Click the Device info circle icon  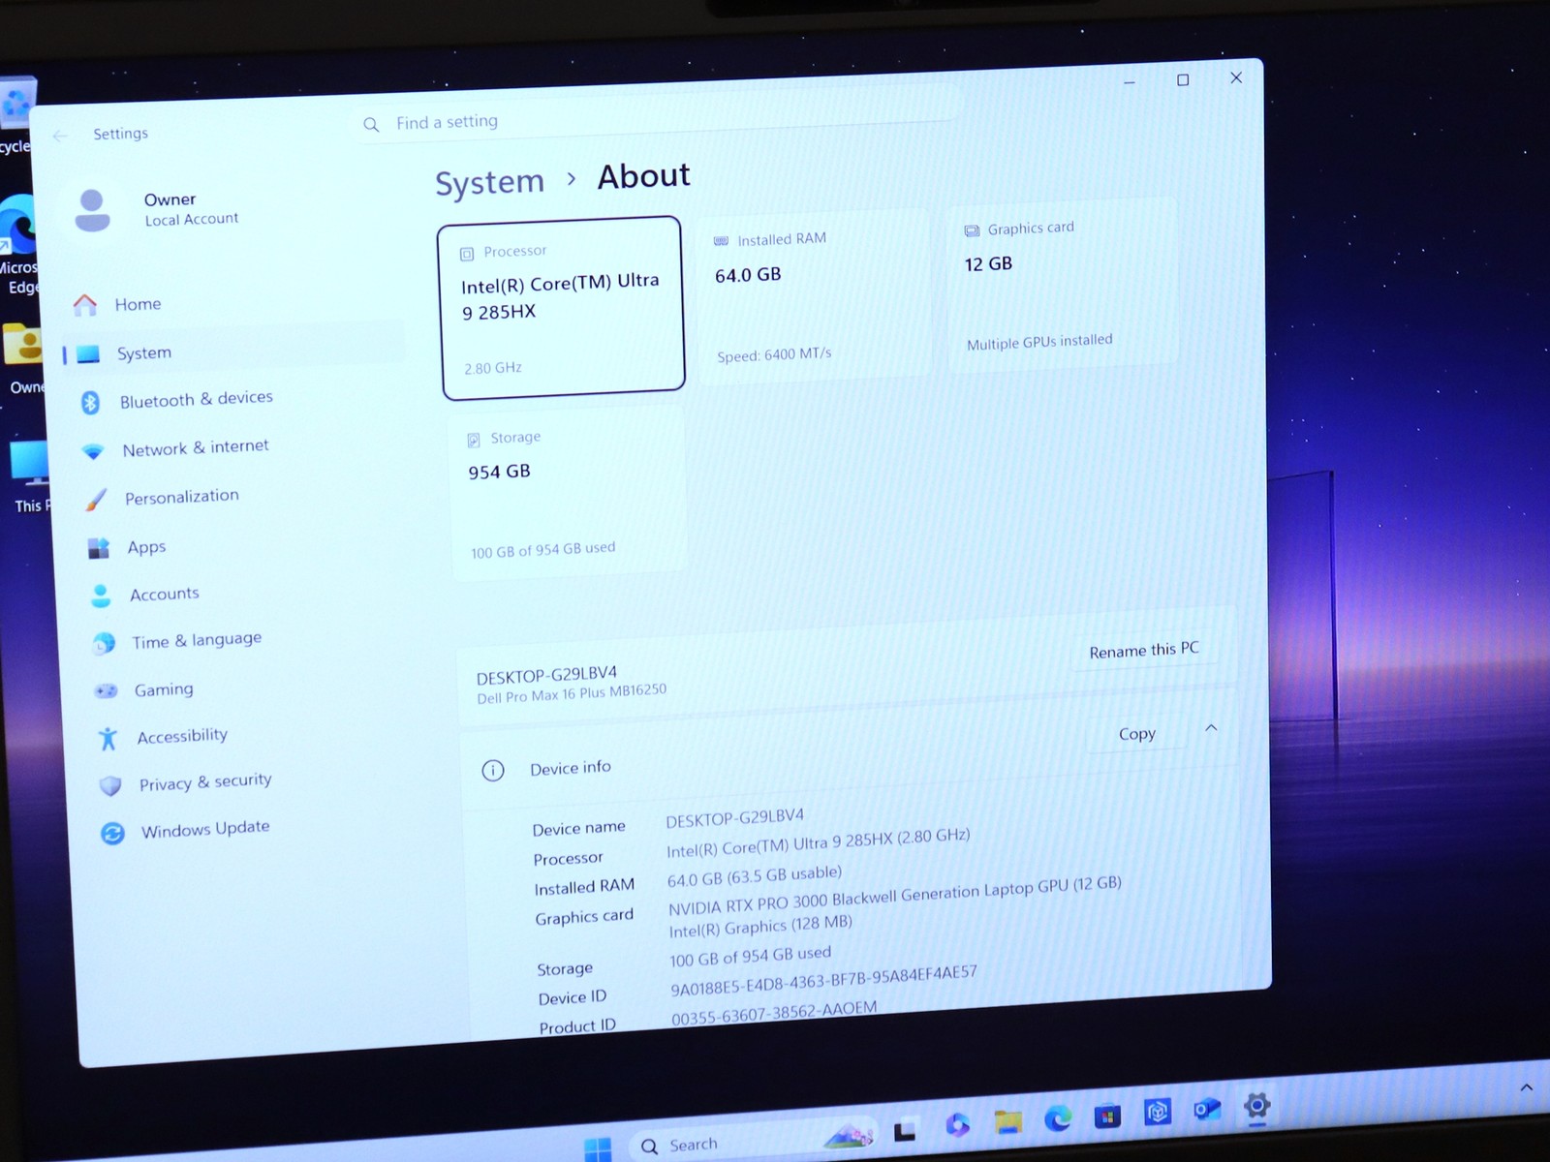(x=493, y=771)
